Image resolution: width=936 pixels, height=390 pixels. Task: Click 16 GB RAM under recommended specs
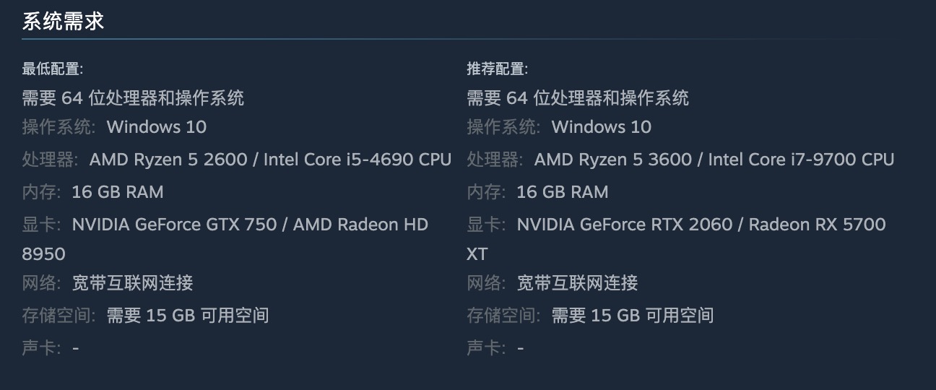pos(563,192)
